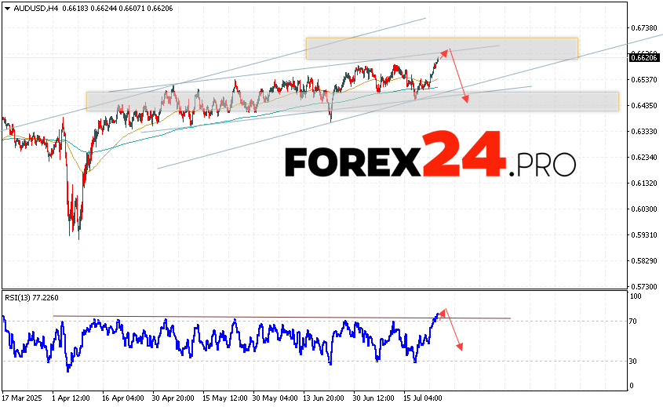
Task: Click the 1 Apr 12:00 time label
Action: coord(71,398)
